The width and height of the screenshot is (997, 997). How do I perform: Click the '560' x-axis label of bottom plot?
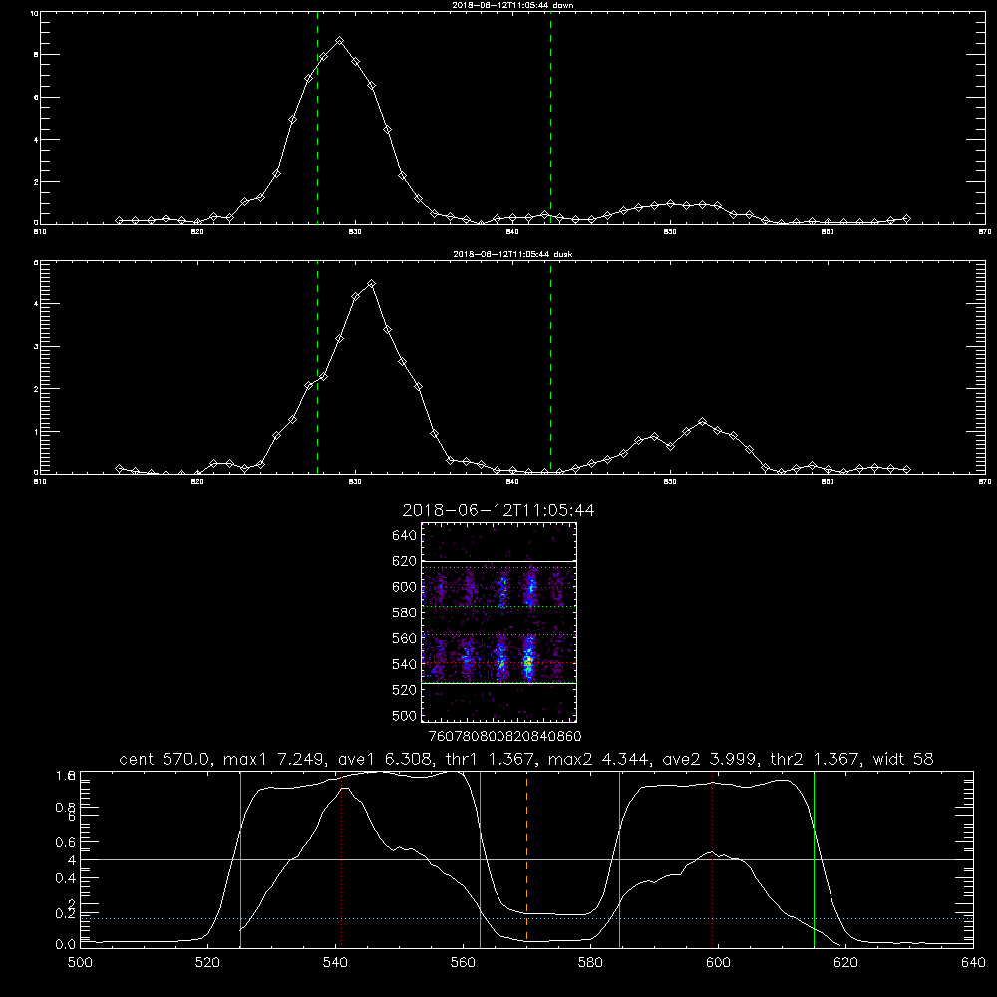pyautogui.click(x=463, y=963)
